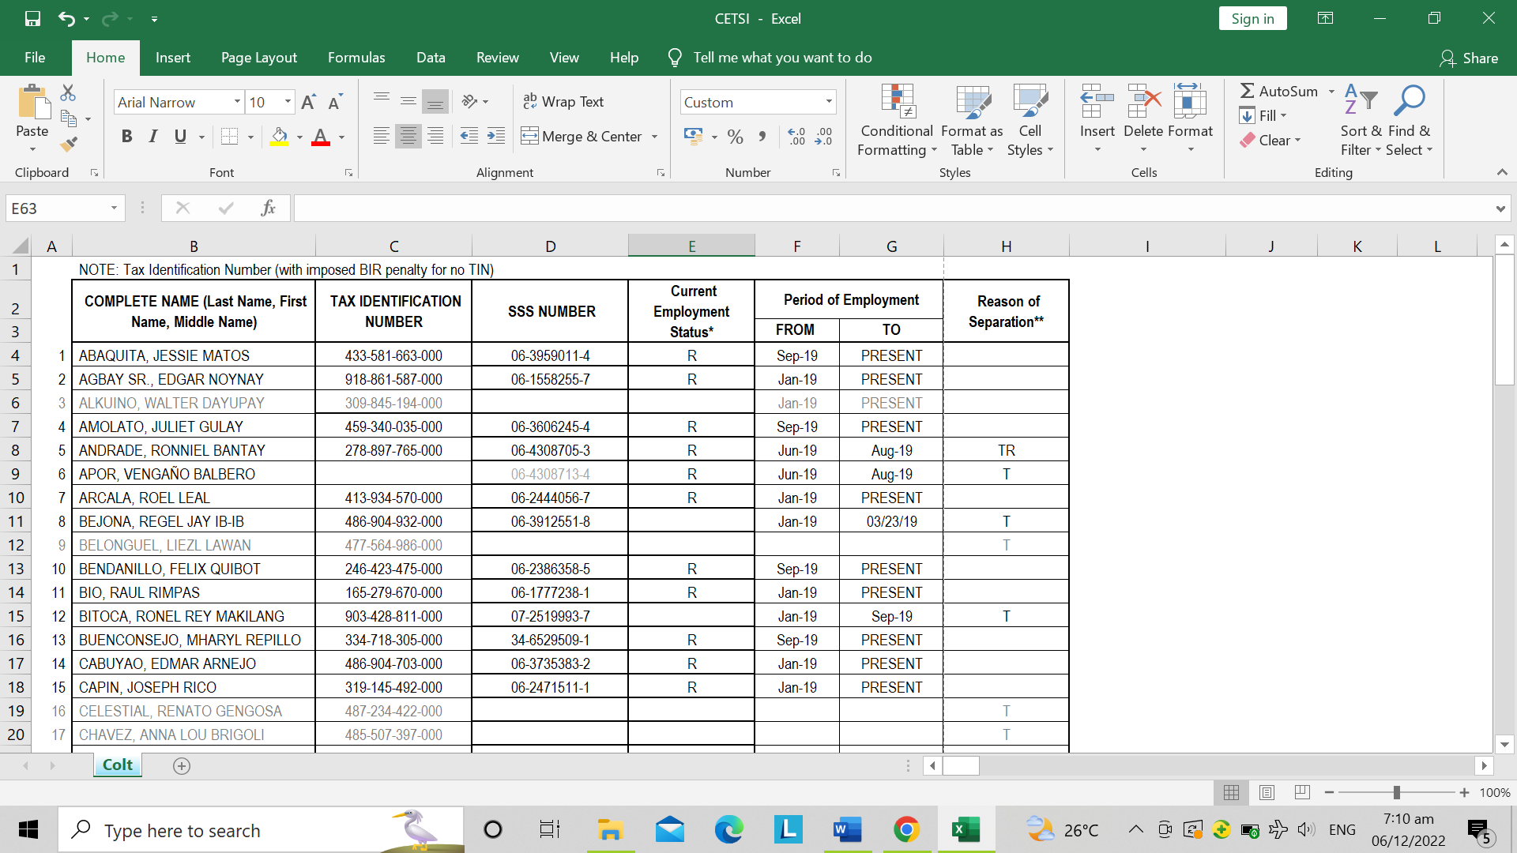Copy the selection to the clipboard
The width and height of the screenshot is (1517, 853).
[70, 118]
